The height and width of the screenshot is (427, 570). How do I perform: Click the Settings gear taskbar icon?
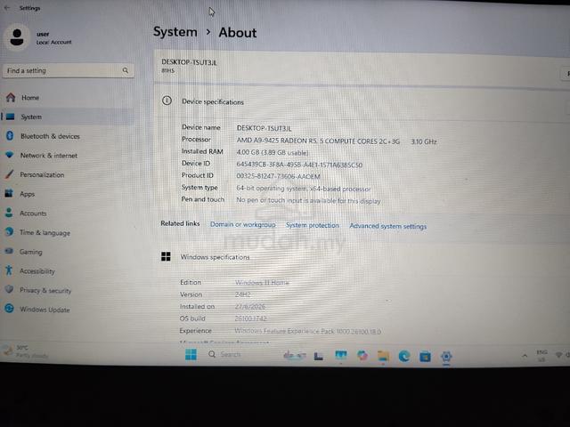446,357
